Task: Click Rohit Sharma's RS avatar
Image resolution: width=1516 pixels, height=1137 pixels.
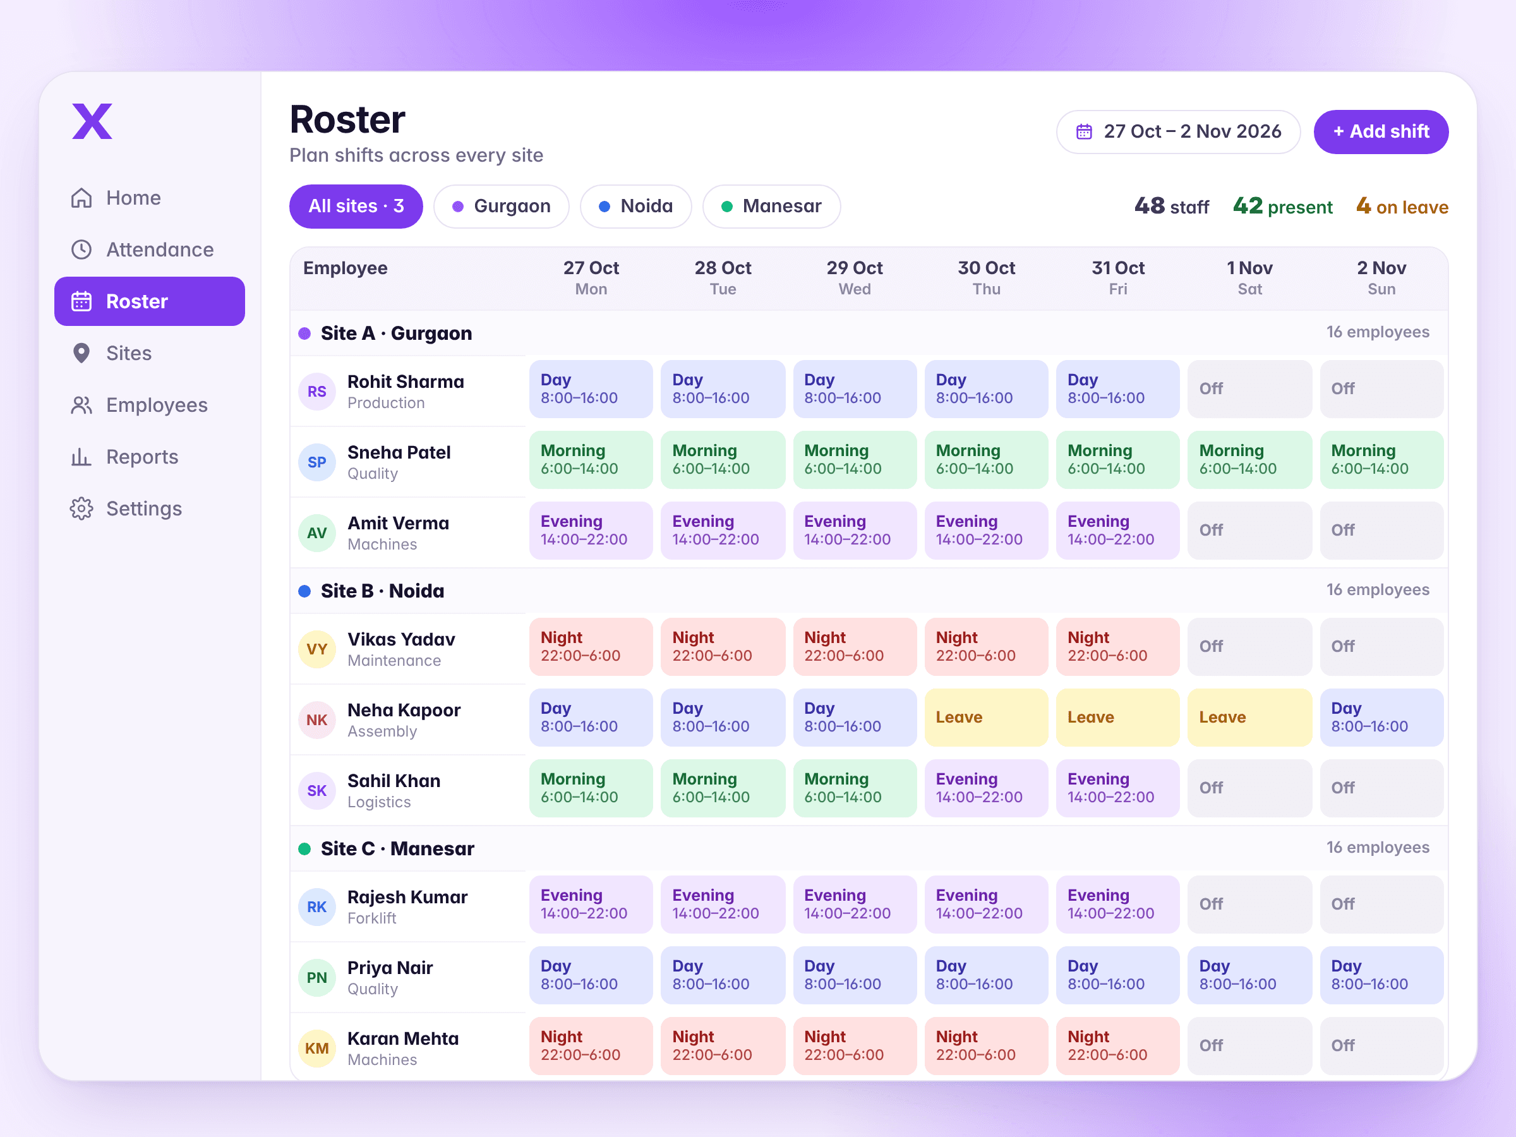Action: tap(316, 392)
